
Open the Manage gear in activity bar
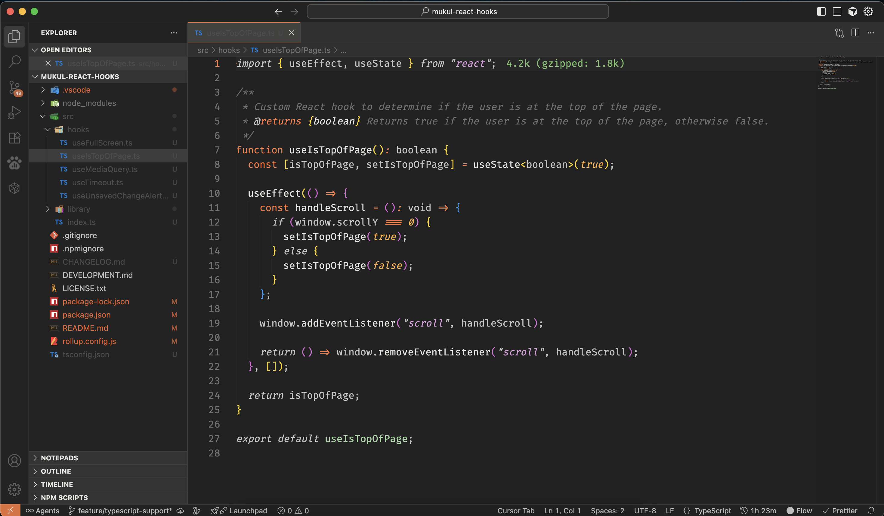14,489
